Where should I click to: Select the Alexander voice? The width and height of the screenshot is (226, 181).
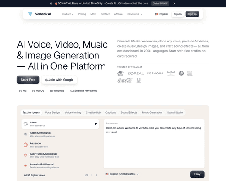click(60, 145)
